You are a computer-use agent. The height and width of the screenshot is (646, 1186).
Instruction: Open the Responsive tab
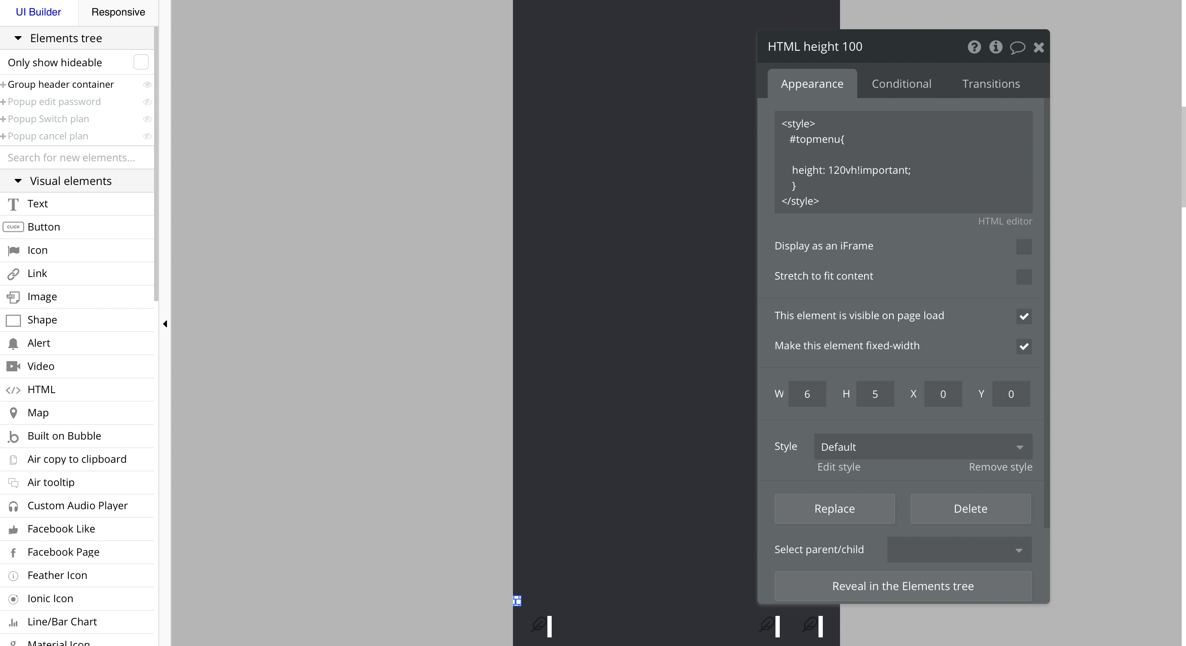coord(118,12)
